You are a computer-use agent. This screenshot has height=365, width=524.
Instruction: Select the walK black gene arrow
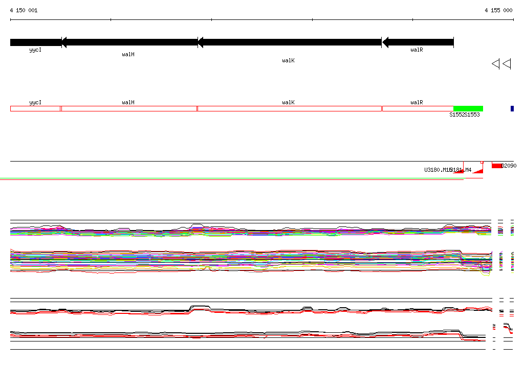[x=290, y=42]
